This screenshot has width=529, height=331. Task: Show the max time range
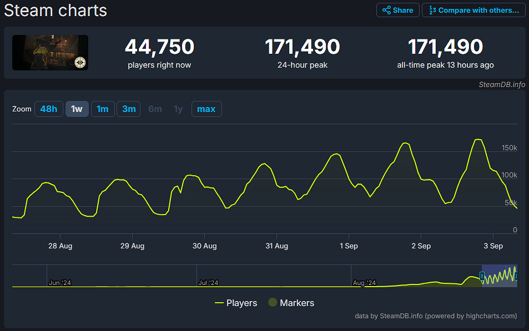[206, 109]
